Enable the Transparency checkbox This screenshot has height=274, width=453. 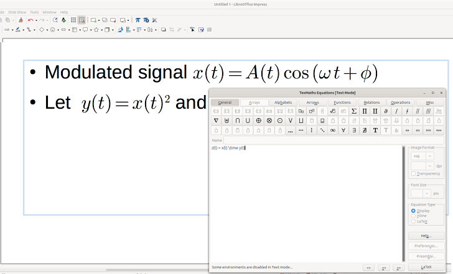pyautogui.click(x=413, y=173)
